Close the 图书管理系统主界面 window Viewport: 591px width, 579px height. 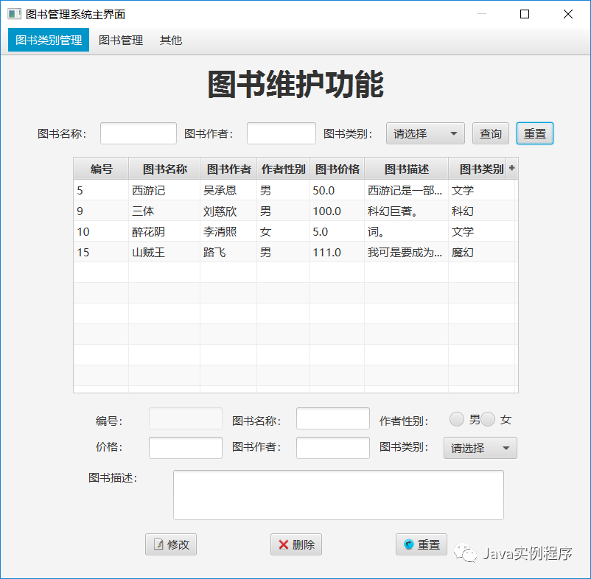(x=568, y=14)
